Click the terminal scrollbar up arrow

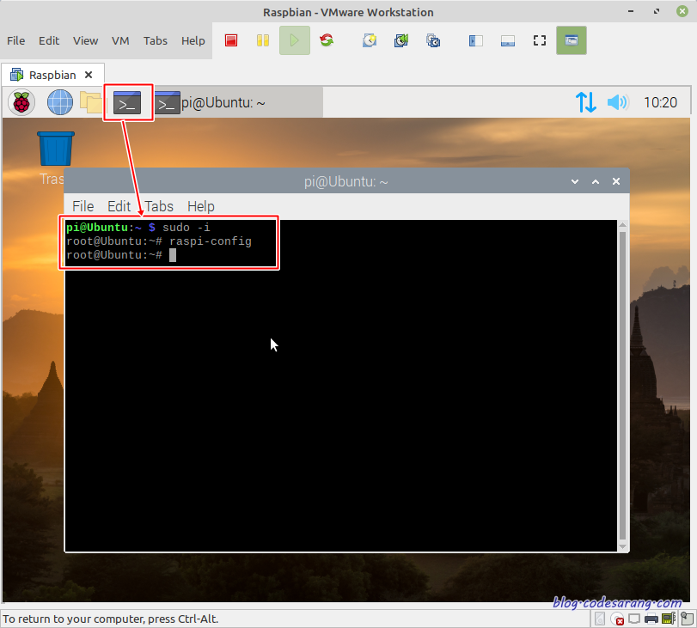tap(623, 225)
